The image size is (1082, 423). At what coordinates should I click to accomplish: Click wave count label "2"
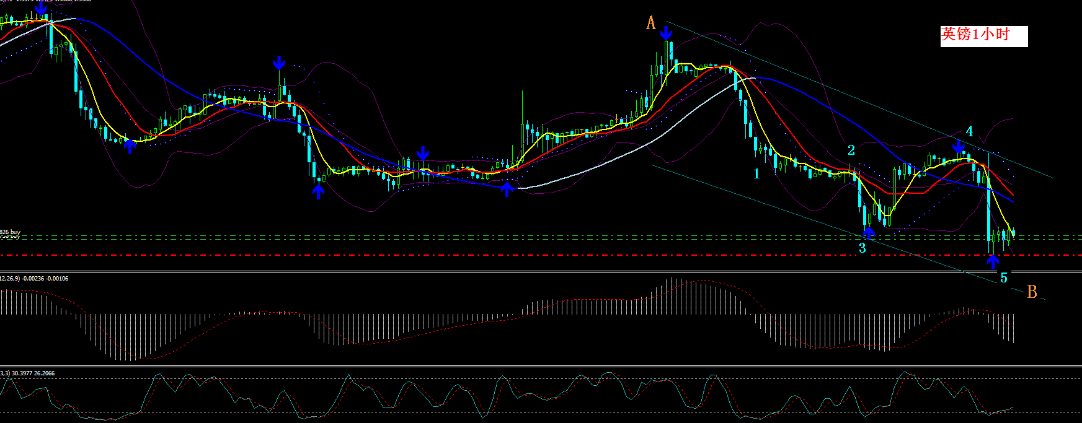pyautogui.click(x=851, y=150)
